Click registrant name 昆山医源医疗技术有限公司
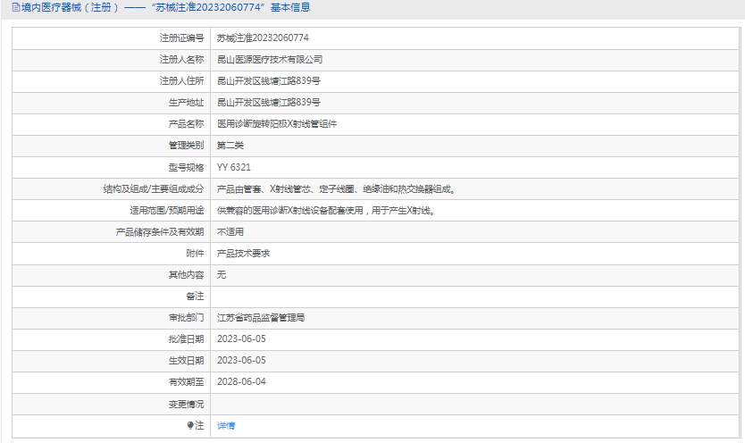745x443 pixels. (270, 59)
